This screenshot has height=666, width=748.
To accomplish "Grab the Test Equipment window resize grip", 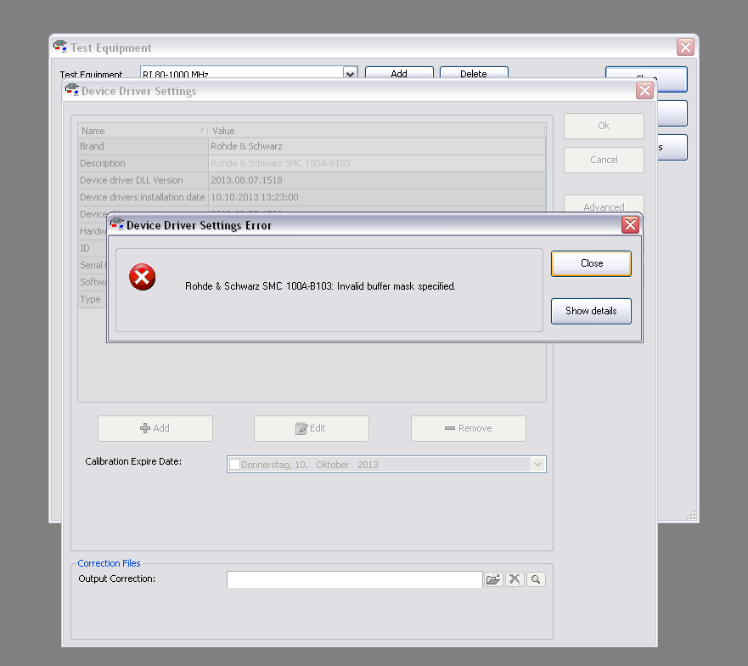I will [x=691, y=515].
